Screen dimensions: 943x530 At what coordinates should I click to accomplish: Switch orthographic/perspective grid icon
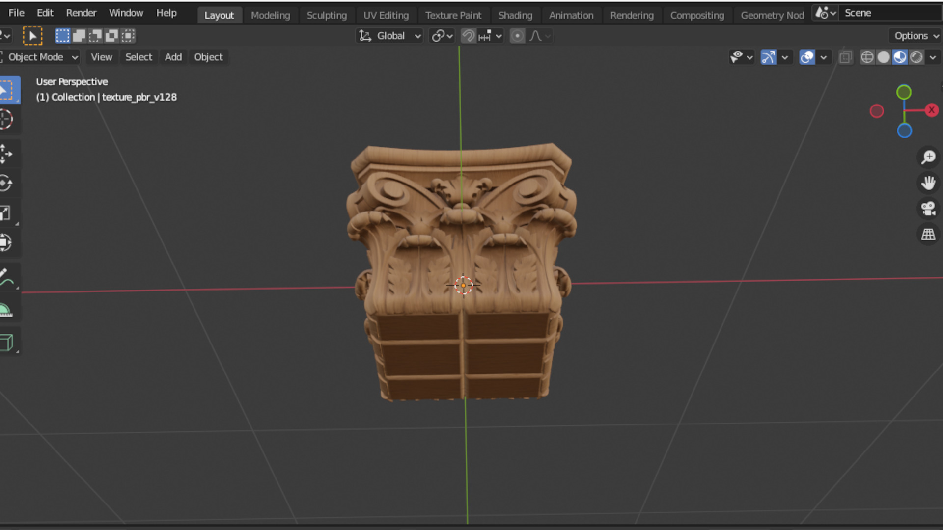pos(928,234)
